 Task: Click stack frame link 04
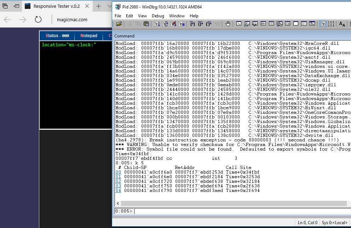click(x=118, y=191)
